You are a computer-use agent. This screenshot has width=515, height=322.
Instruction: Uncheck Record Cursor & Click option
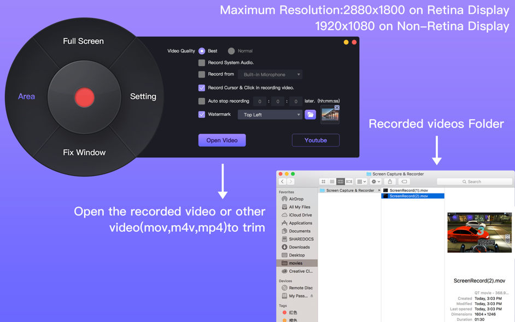click(x=202, y=87)
